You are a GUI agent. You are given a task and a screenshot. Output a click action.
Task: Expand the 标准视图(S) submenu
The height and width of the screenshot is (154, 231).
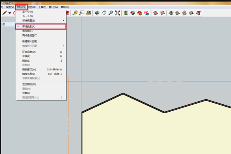(41, 20)
